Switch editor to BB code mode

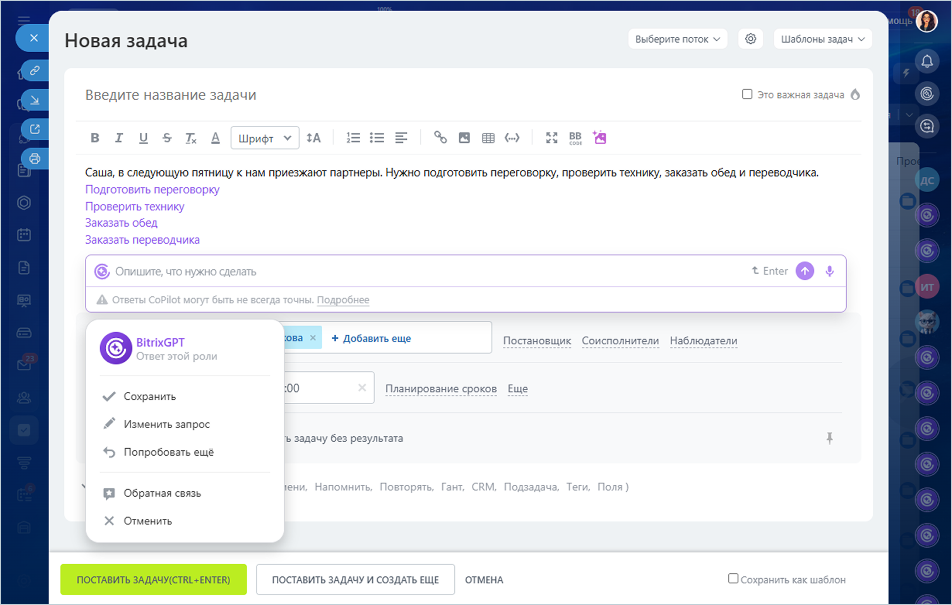[x=575, y=138]
